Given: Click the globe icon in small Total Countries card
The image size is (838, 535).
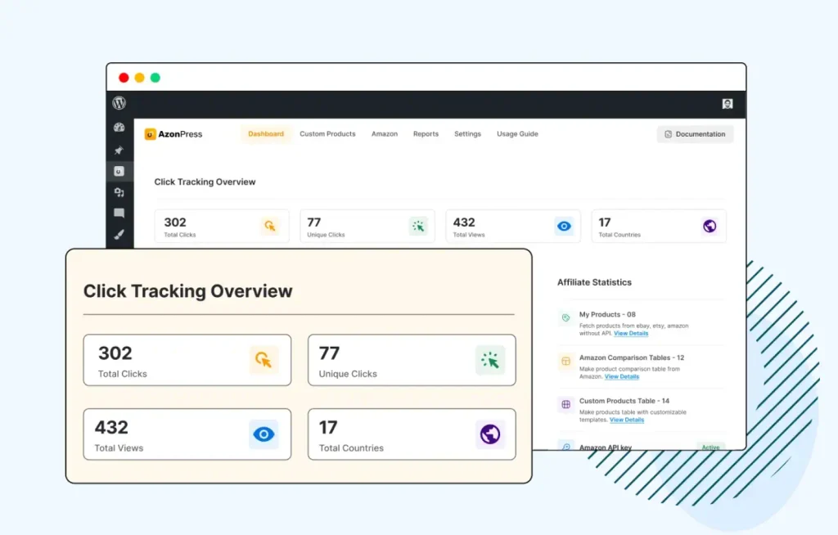Looking at the screenshot, I should [710, 226].
